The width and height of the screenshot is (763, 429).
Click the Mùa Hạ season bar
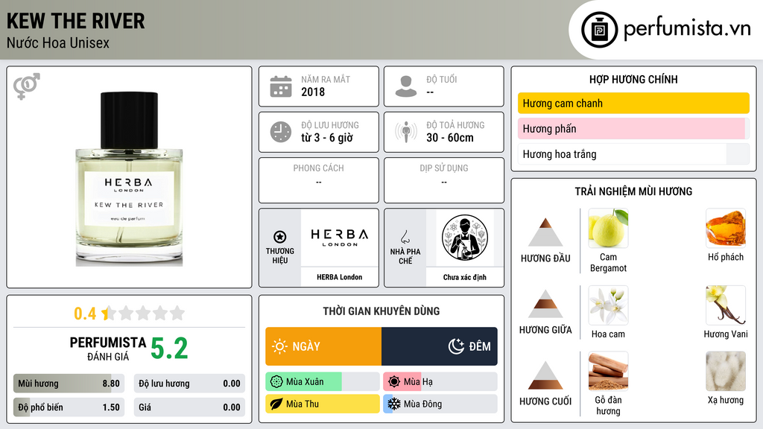[440, 382]
